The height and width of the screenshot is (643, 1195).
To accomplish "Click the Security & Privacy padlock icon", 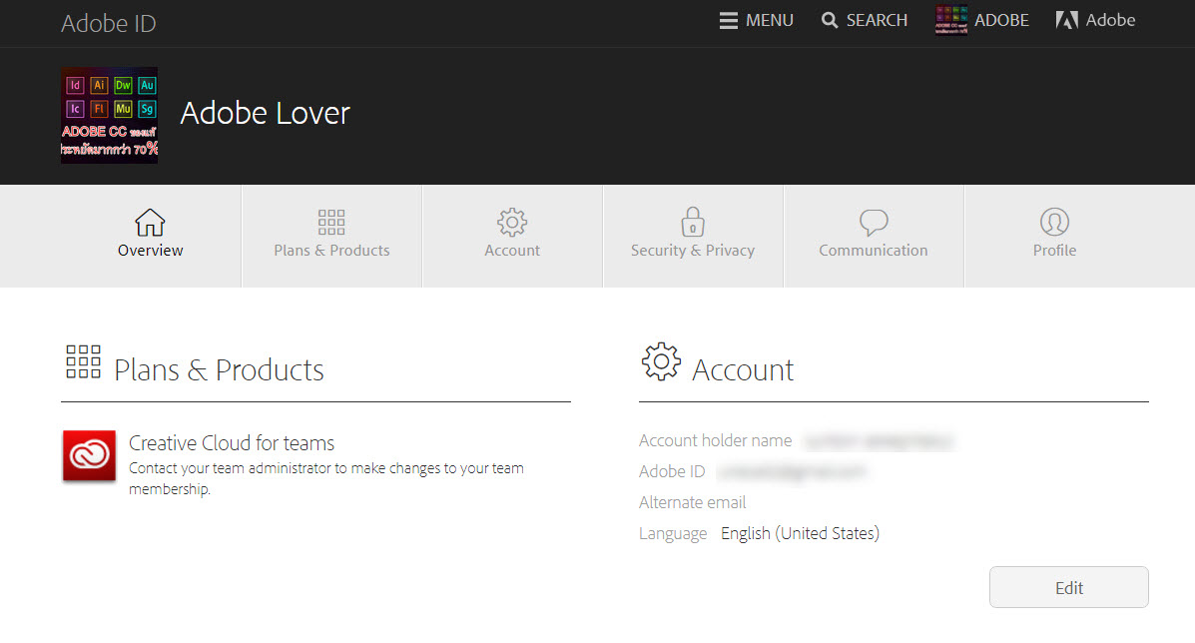I will pyautogui.click(x=693, y=222).
